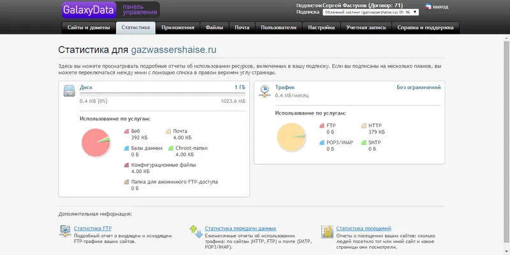Click the Без ограничений traffic limit
Screen dimensions: 510x255
(419, 87)
